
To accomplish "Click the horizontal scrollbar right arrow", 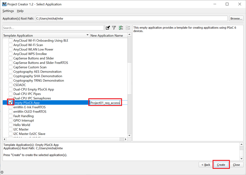I will tap(125, 139).
